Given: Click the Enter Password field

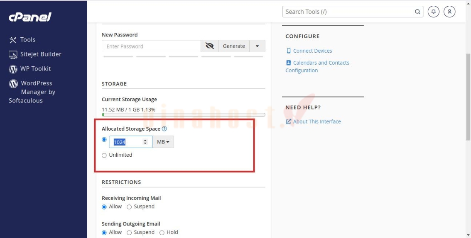Looking at the screenshot, I should point(151,46).
